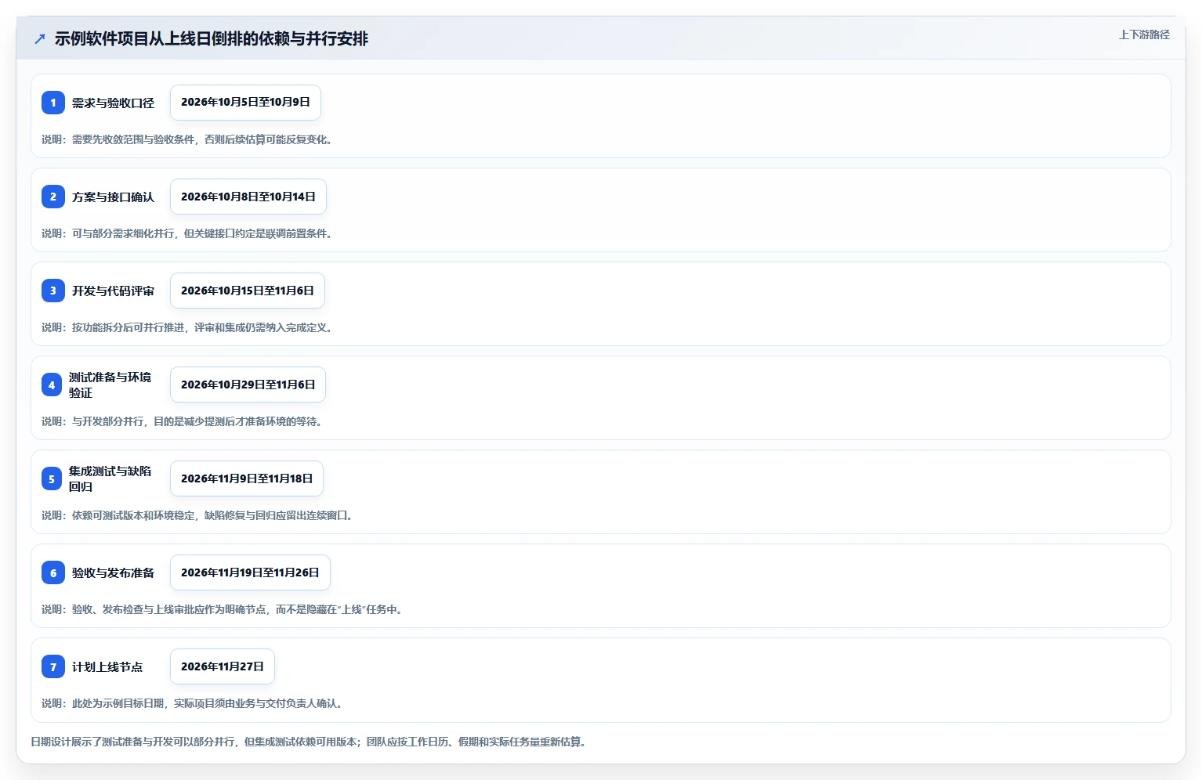Select step badge number 3
Screen dimensions: 1202x780
point(53,291)
